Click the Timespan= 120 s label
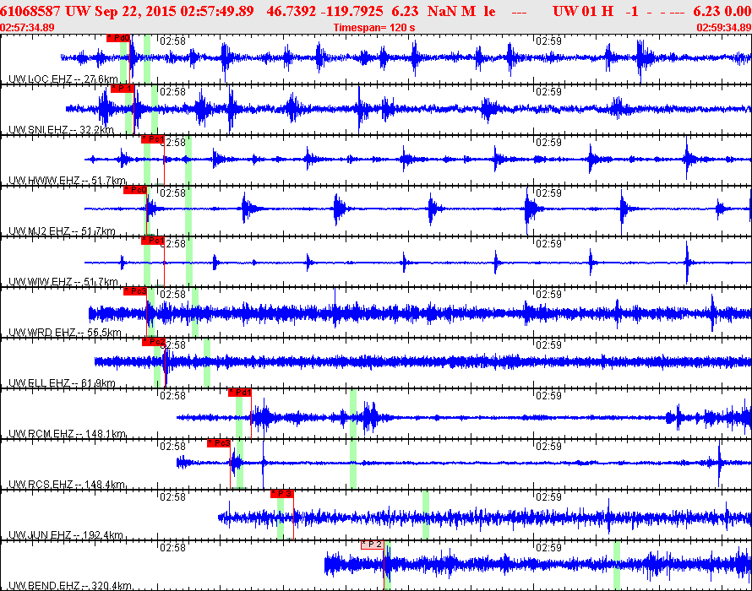 [374, 28]
